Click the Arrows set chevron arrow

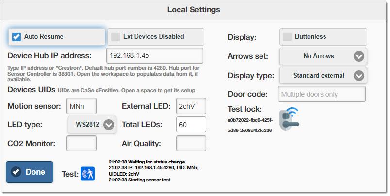(x=359, y=56)
